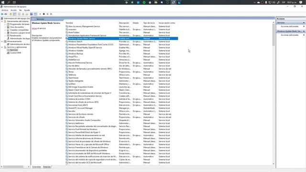Screen dimensions: 306x172
Task: Click the taskbar search magnifier
Action: (9, 2)
